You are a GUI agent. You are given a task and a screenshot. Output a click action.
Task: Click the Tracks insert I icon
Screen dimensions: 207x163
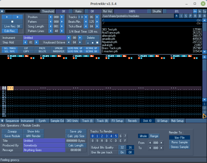(79, 17)
